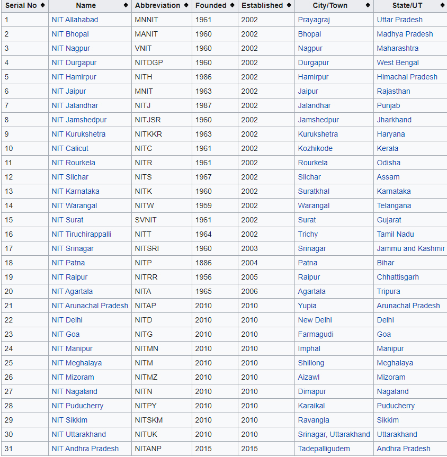Open Uttar Pradesh state link
This screenshot has width=447, height=457.
[400, 20]
